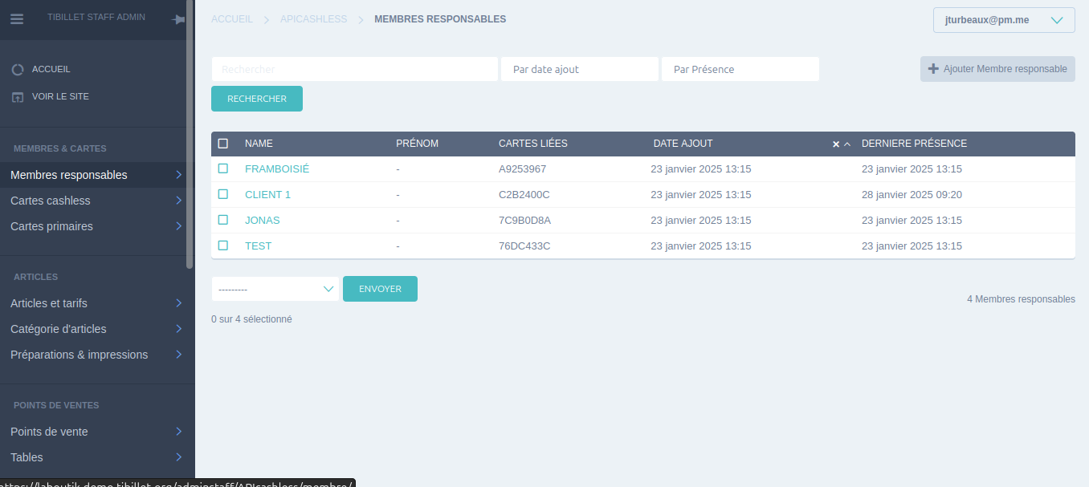This screenshot has height=487, width=1089.
Task: Sort by DATE AJOUT column header
Action: click(683, 144)
